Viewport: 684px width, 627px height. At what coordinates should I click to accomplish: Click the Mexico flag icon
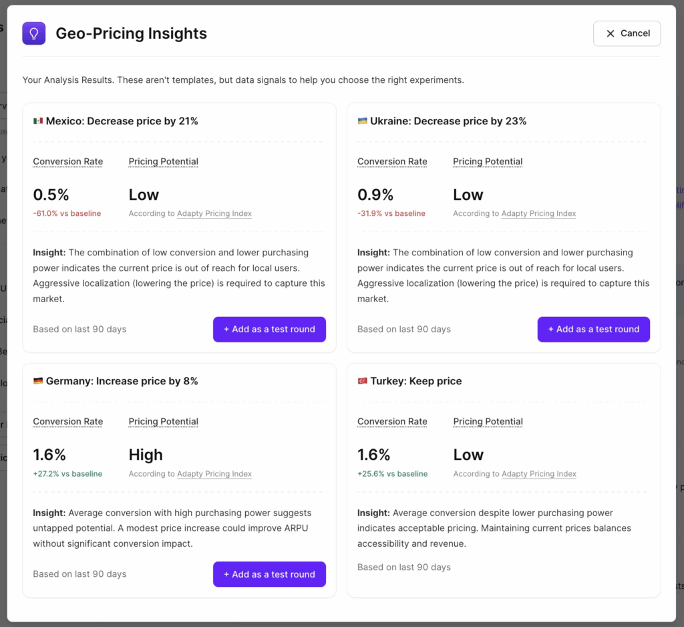pos(38,121)
